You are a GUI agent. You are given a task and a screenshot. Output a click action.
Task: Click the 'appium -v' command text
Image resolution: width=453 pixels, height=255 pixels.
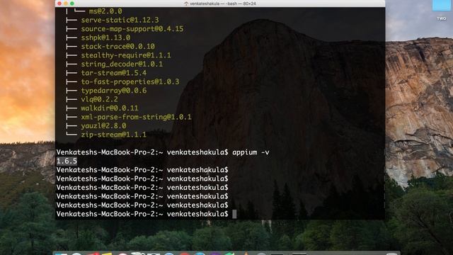click(x=251, y=152)
